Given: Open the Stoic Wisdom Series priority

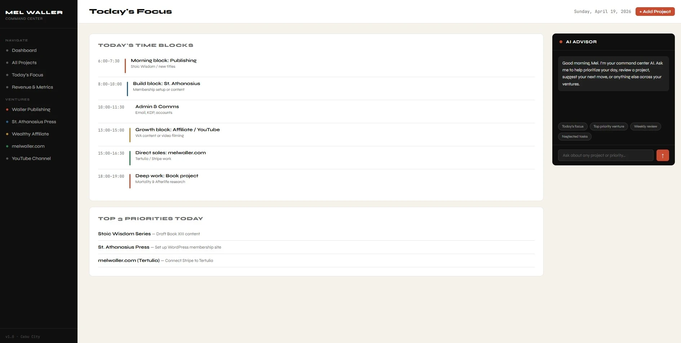Looking at the screenshot, I should tap(124, 234).
